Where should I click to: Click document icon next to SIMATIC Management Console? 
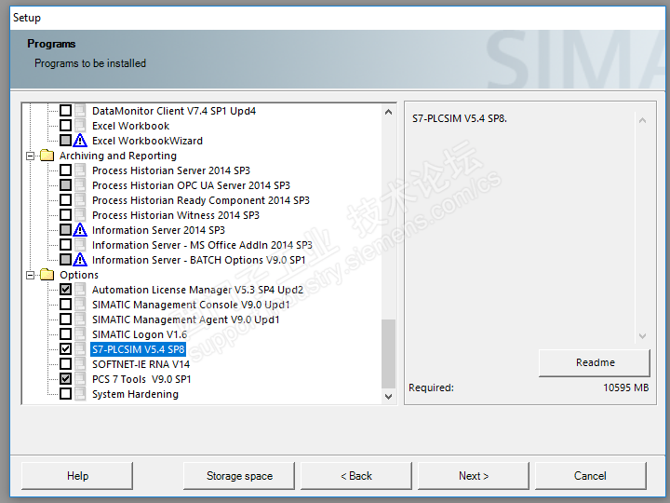tap(80, 305)
